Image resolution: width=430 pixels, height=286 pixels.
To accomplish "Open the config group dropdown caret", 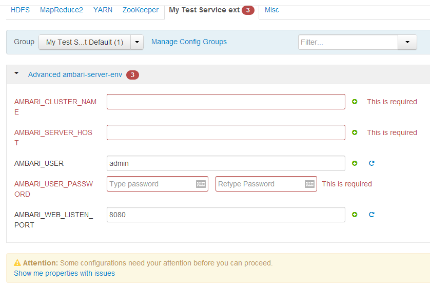I will 137,43.
